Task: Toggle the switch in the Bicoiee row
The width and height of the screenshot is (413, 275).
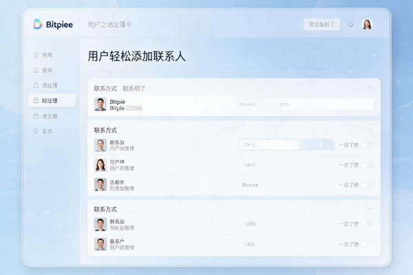Action: pyautogui.click(x=368, y=185)
